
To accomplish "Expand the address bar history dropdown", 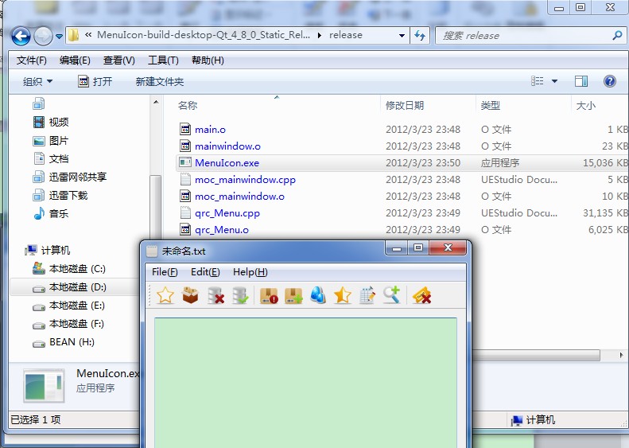I will pos(402,35).
